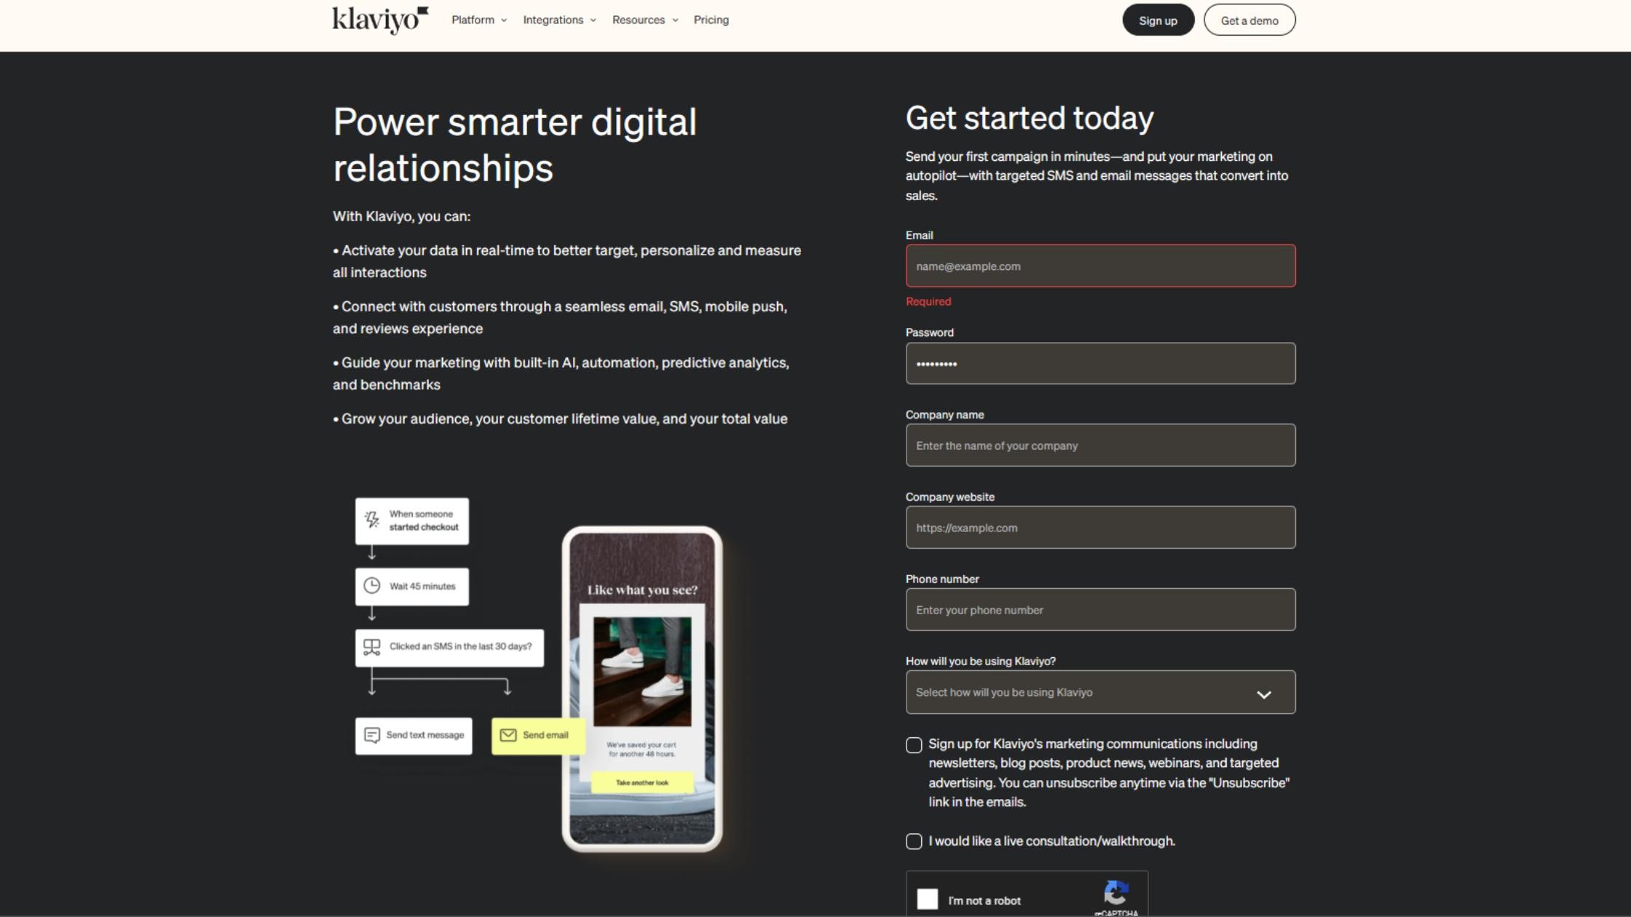Check the I'm not a robot CAPTCHA box
The image size is (1631, 917).
pos(928,900)
